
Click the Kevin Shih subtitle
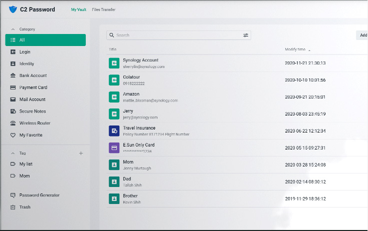(x=132, y=202)
